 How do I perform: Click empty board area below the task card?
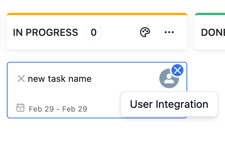[97, 130]
